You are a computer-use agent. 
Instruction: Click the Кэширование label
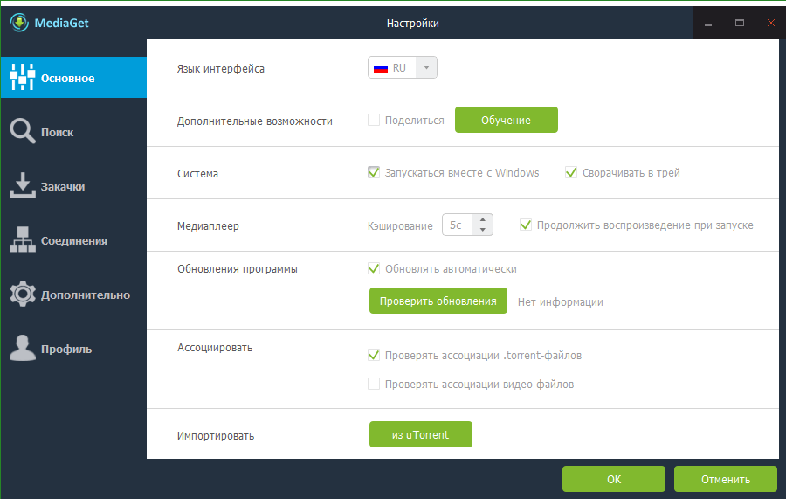pyautogui.click(x=400, y=226)
